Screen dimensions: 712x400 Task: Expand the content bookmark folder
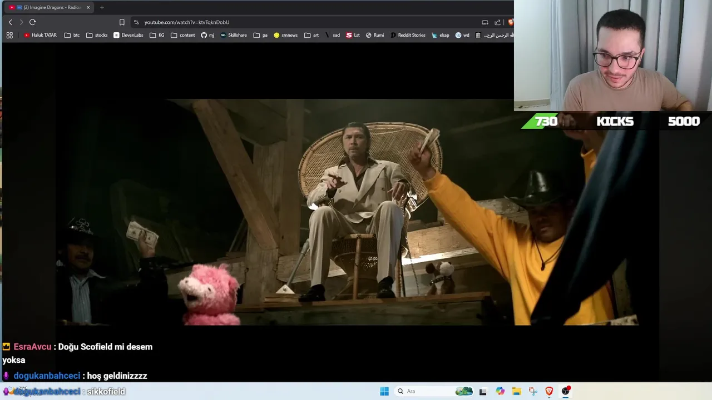183,35
